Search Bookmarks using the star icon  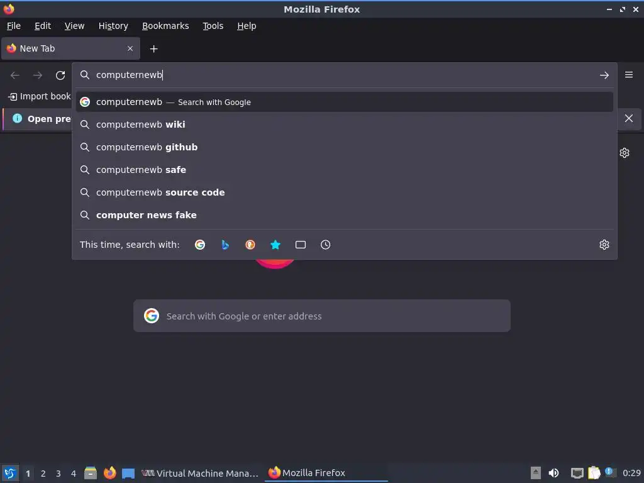(x=275, y=245)
